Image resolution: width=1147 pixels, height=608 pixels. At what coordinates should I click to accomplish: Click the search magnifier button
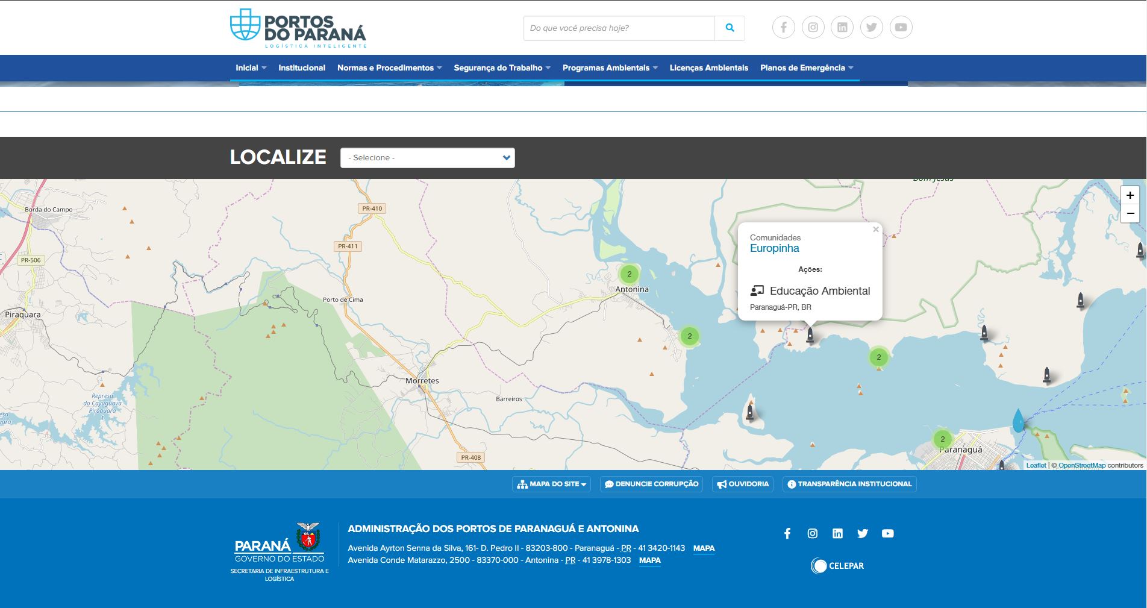click(x=730, y=28)
